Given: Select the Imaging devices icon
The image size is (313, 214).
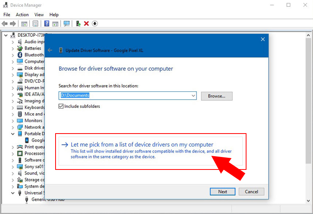Looking at the screenshot, I should pos(20,101).
